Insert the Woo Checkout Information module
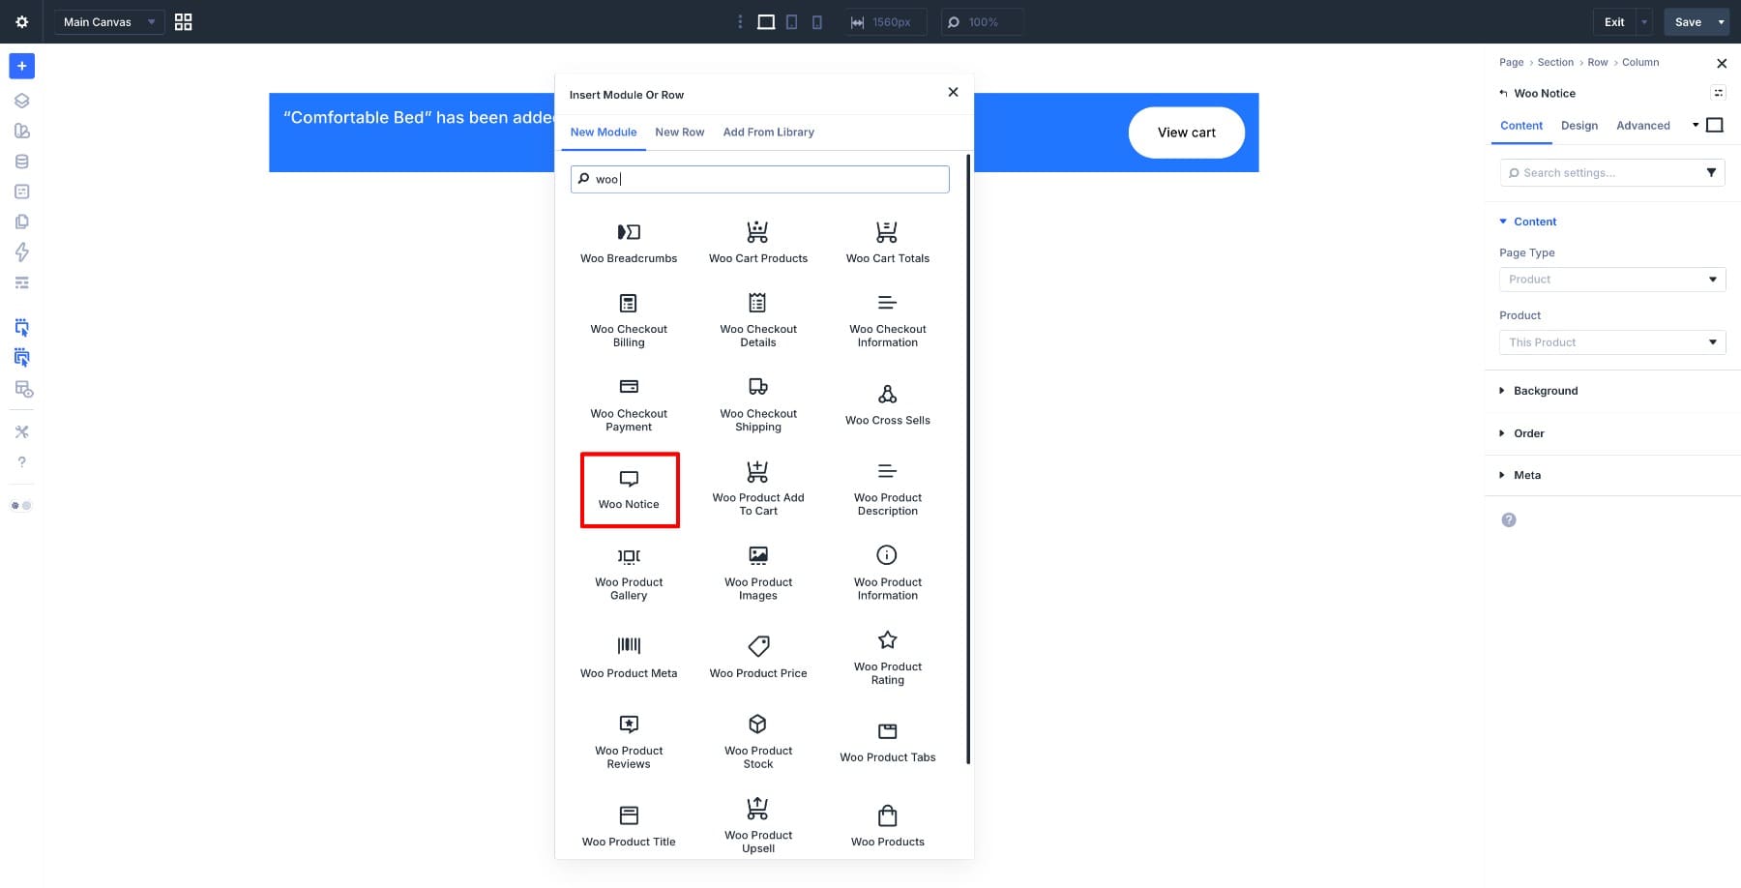1741x888 pixels. [x=888, y=320]
